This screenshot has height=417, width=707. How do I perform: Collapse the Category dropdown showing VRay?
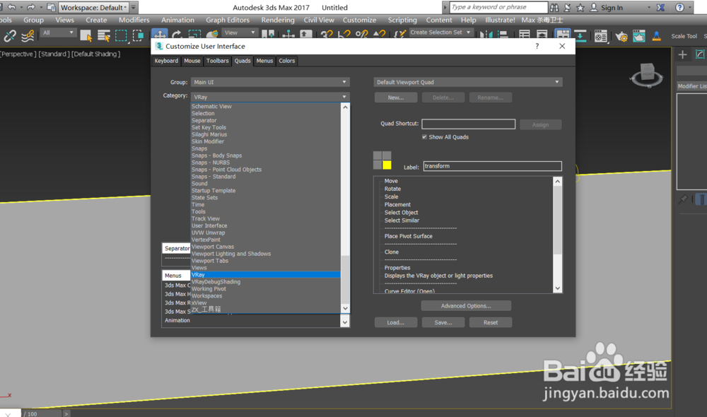click(x=270, y=97)
